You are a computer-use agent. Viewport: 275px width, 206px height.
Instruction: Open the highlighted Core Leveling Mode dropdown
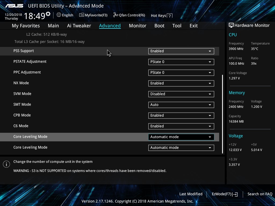tap(181, 137)
